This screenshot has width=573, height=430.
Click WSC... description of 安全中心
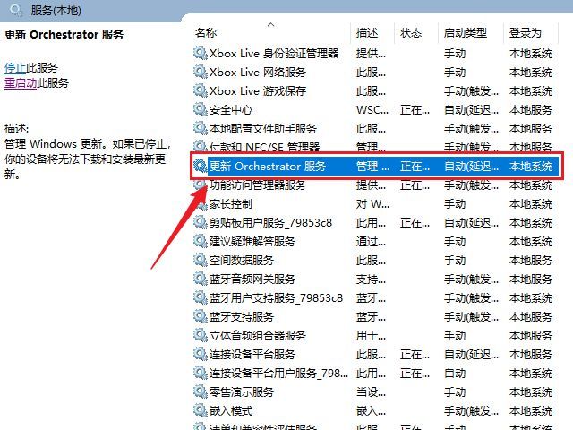tap(372, 109)
